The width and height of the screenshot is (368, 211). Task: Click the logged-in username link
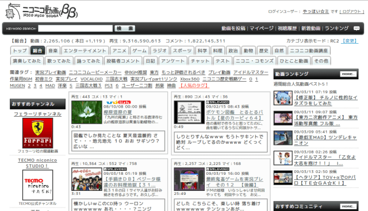point(316,11)
